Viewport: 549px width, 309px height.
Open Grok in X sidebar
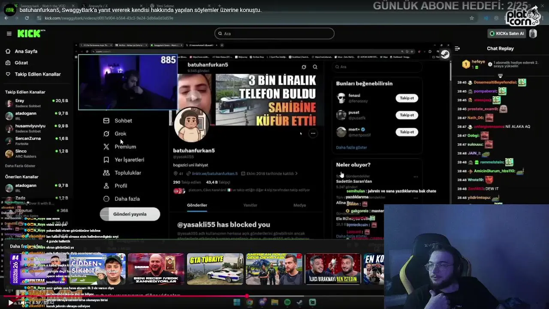click(115, 133)
